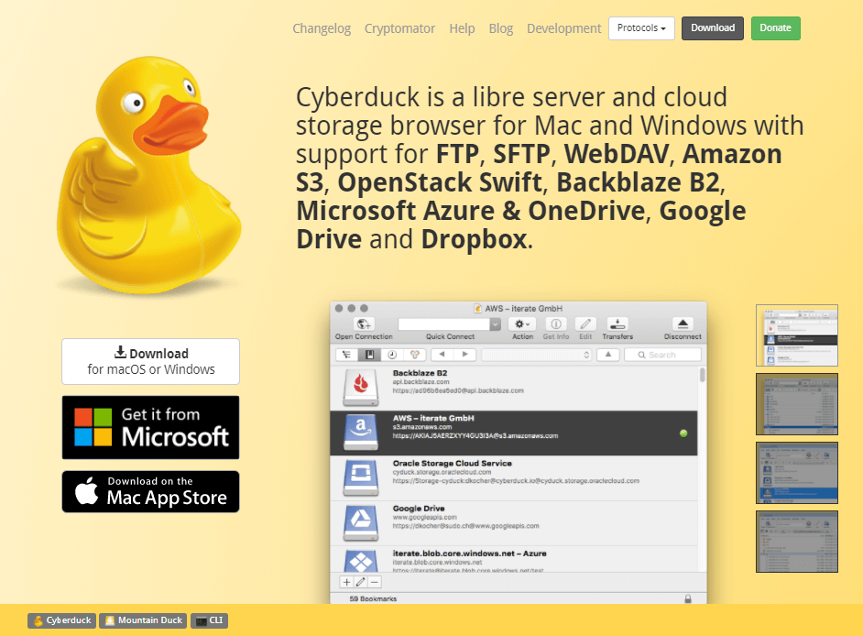Open the path navigation dropdown

585,354
